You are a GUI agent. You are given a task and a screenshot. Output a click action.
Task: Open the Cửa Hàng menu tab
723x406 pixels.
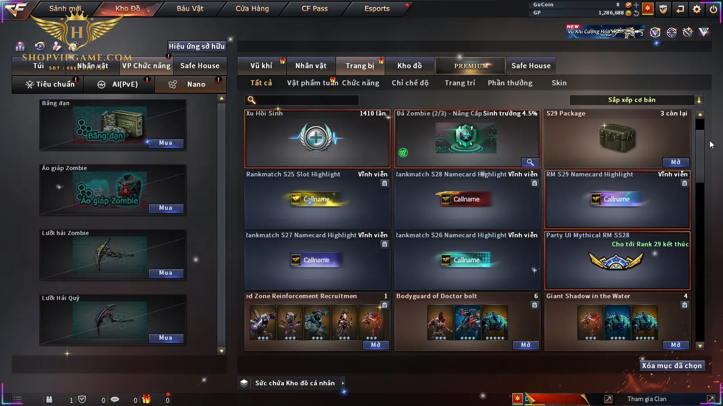252,9
